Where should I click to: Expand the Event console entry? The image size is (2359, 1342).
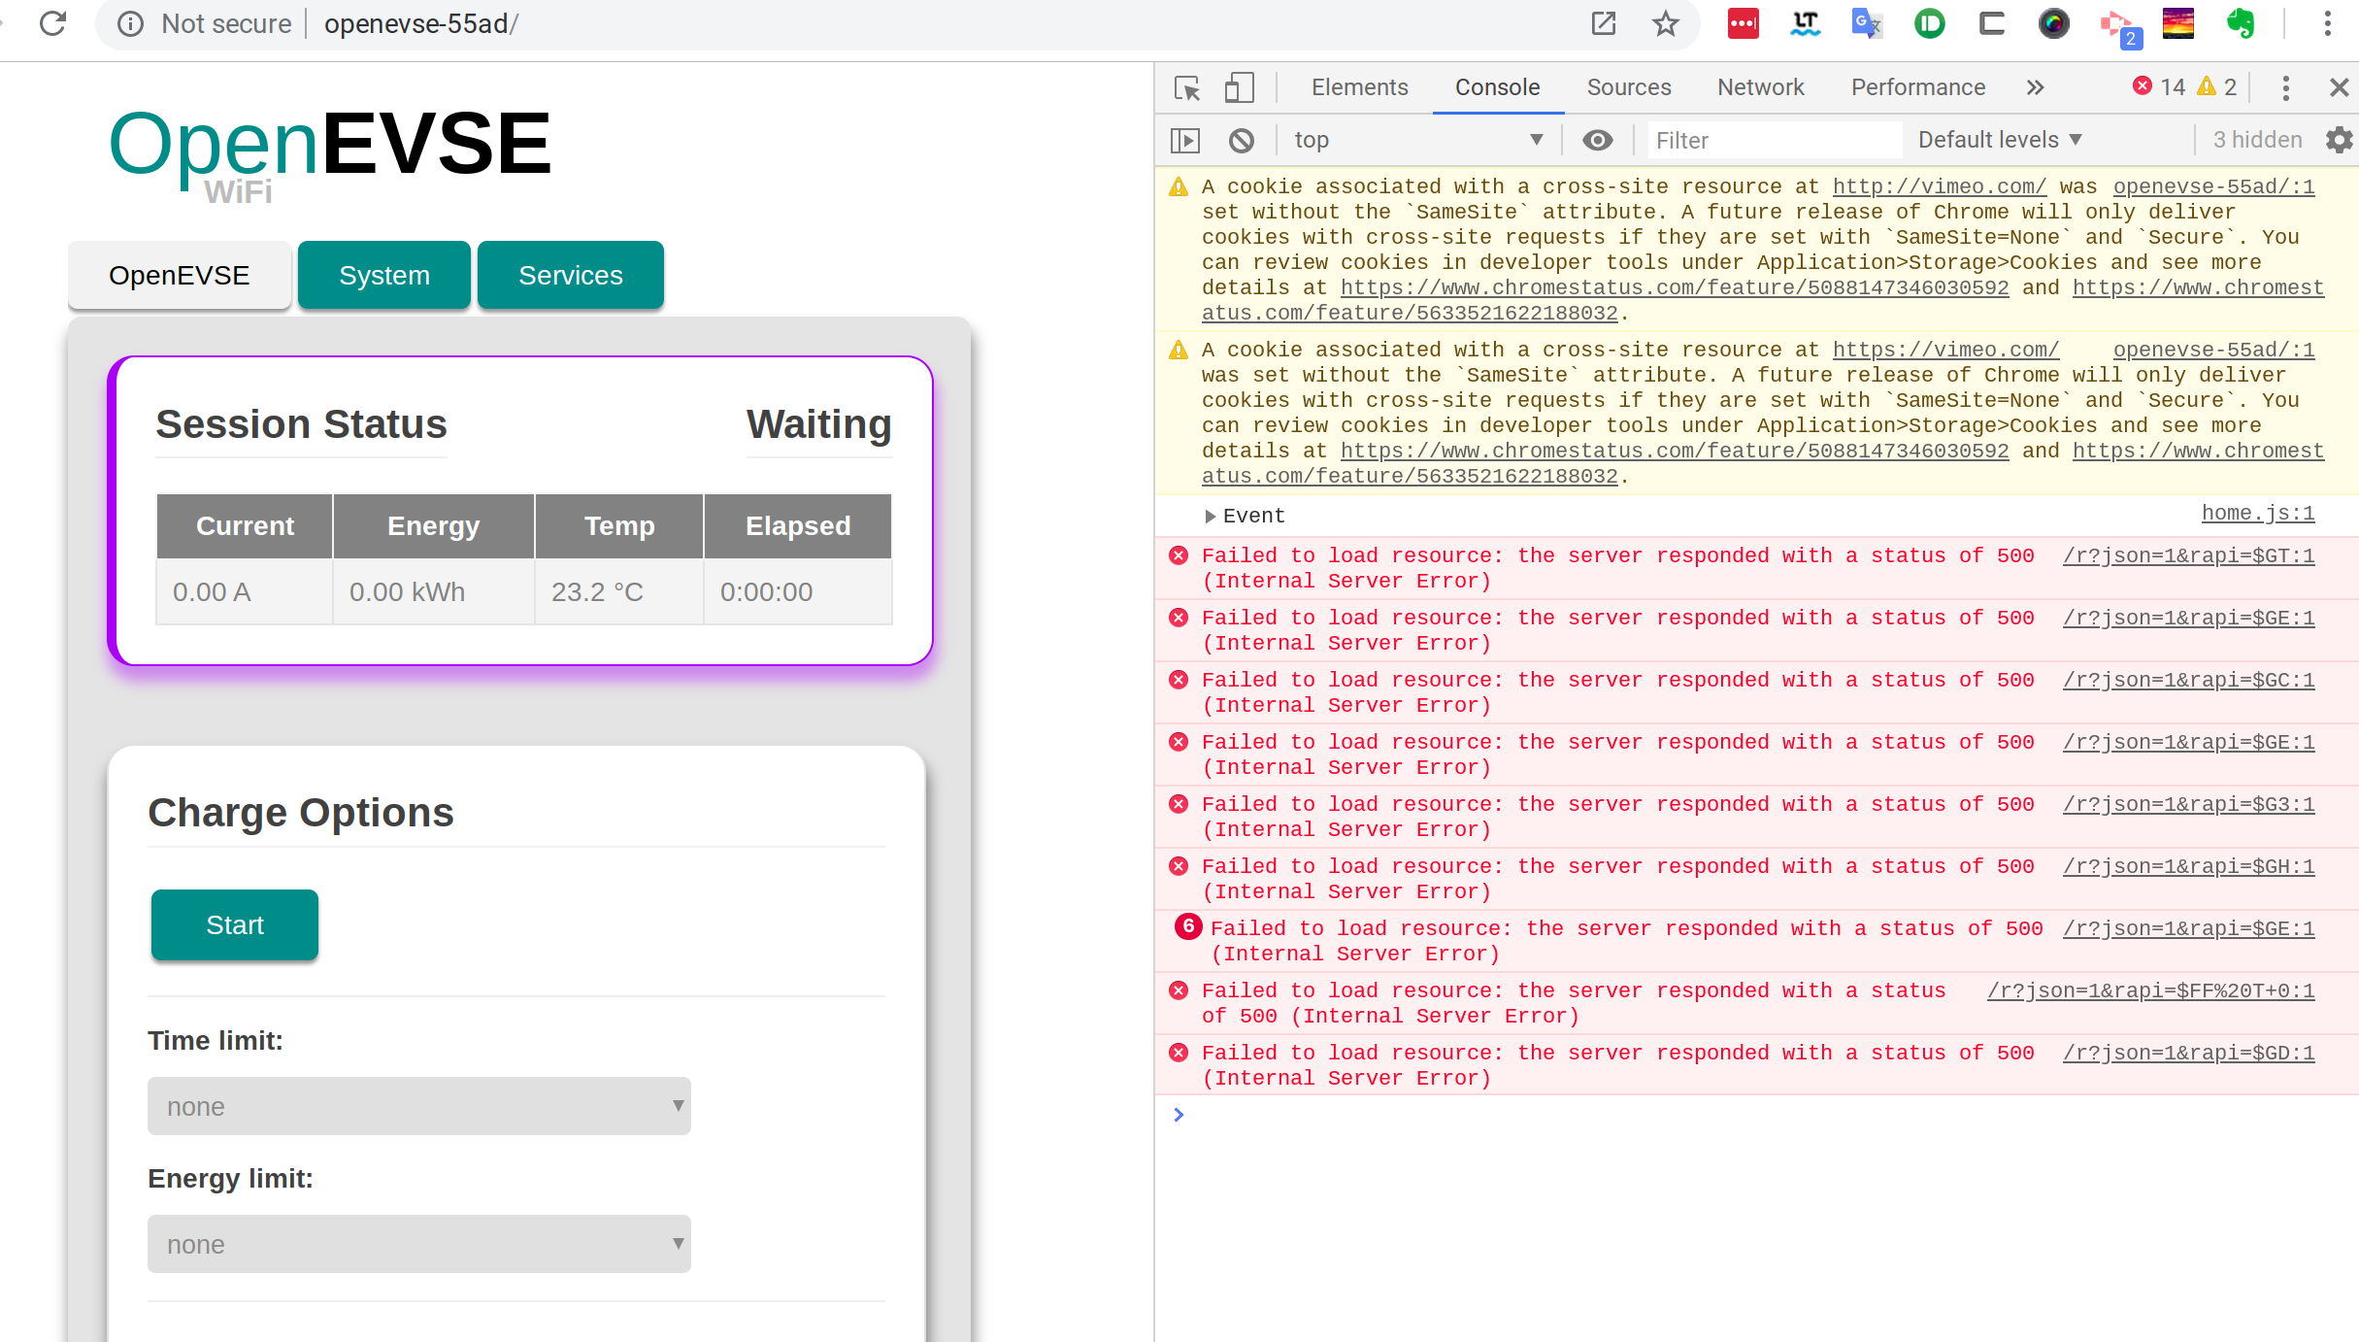coord(1211,516)
